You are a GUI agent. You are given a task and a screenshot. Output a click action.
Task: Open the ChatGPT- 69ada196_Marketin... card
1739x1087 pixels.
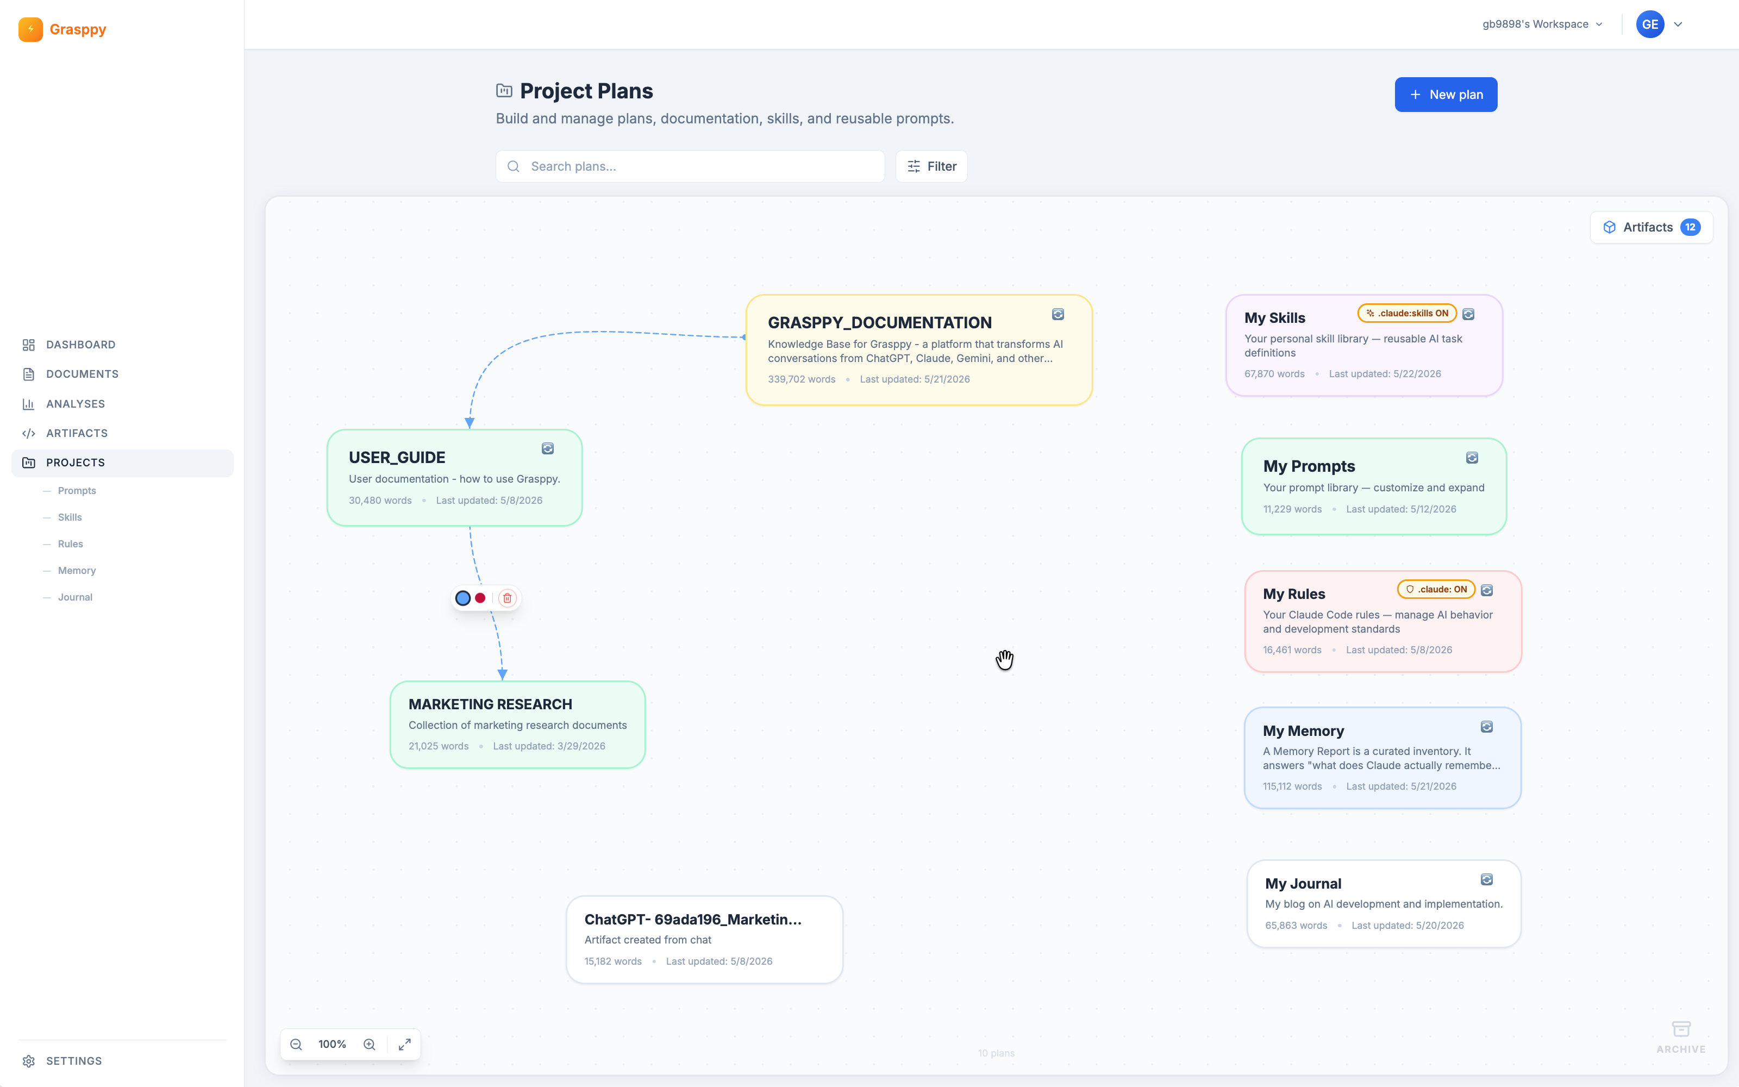pyautogui.click(x=704, y=940)
